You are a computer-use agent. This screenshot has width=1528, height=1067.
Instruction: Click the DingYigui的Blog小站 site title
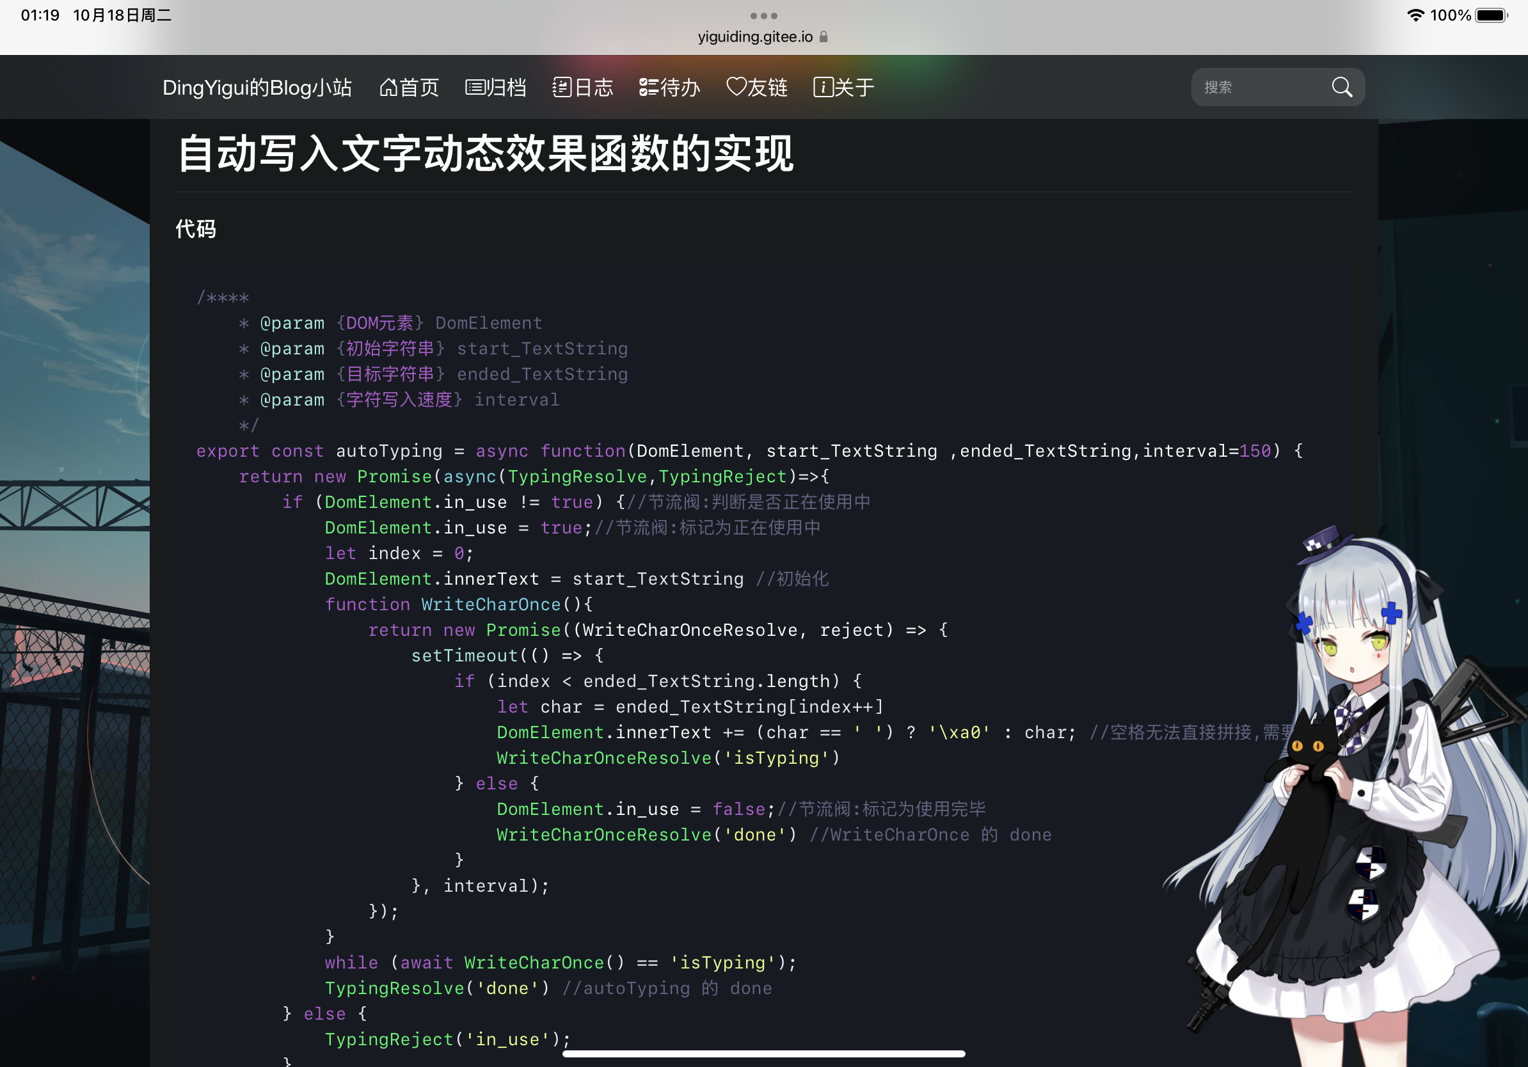tap(257, 87)
